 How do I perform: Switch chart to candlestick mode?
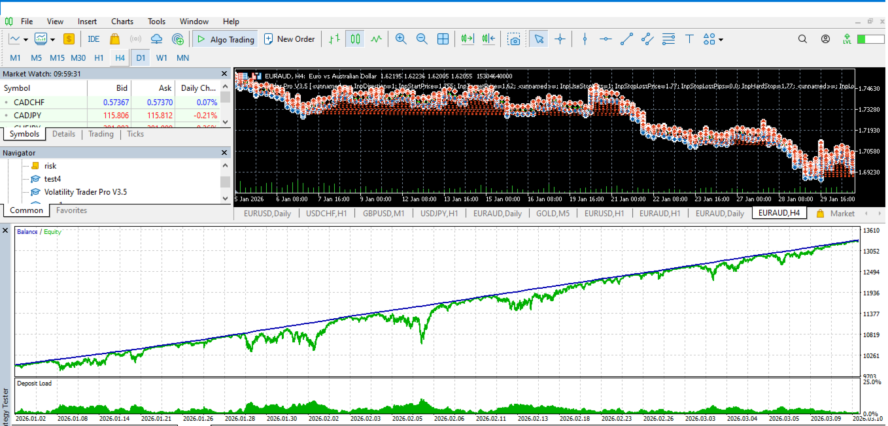click(355, 39)
